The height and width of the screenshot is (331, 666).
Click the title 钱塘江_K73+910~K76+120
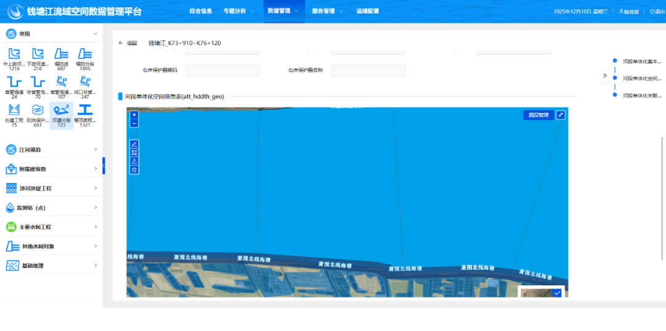(x=185, y=43)
